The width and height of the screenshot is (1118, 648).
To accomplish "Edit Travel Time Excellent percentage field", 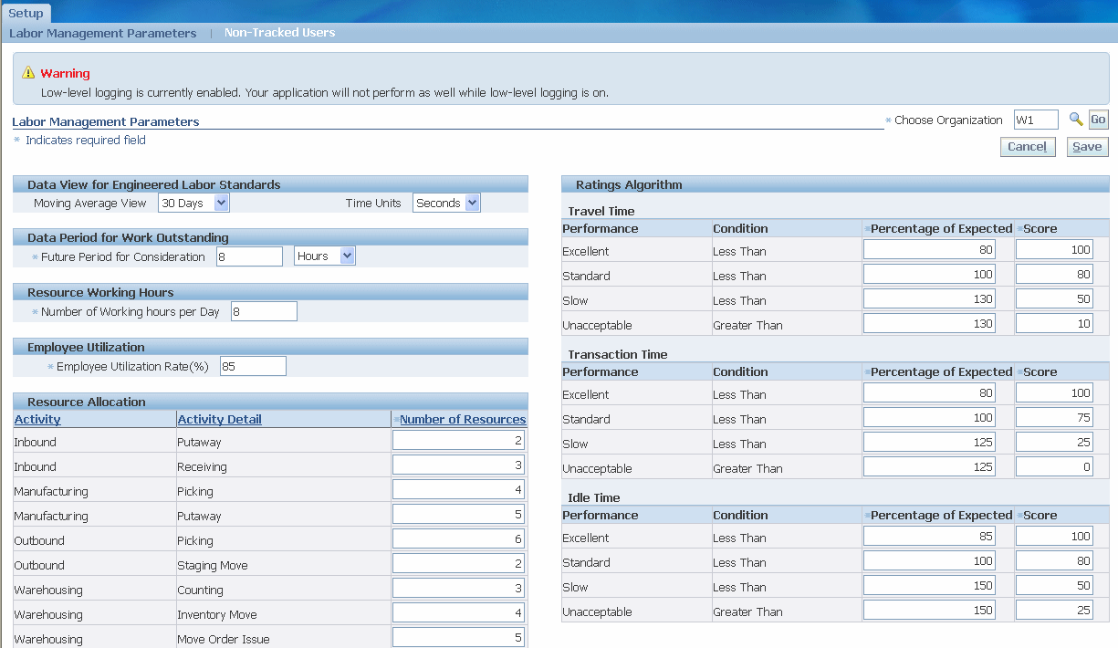I will pos(929,250).
